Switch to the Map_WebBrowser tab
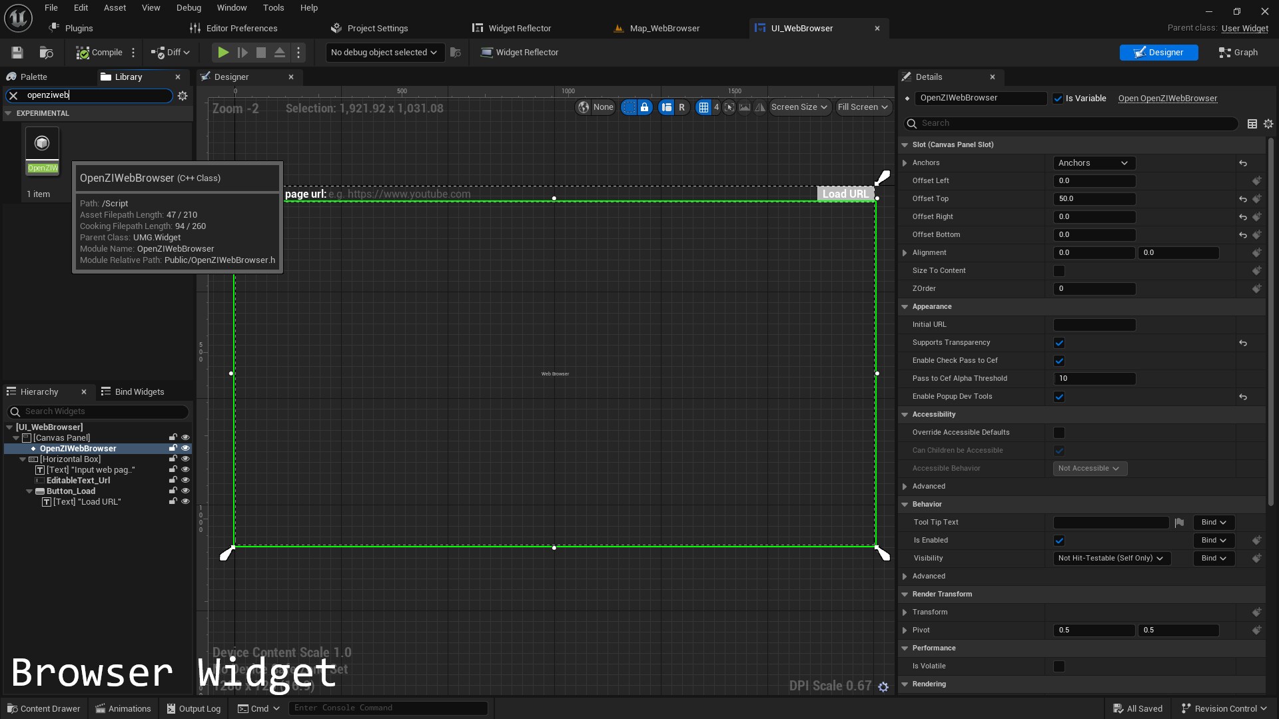1279x719 pixels. point(663,28)
